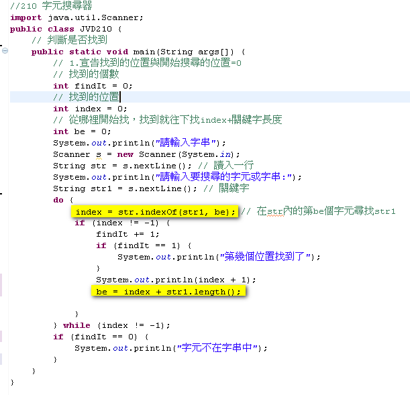Click the '// 判斷是否找到' comment
The height and width of the screenshot is (395, 410).
point(69,40)
